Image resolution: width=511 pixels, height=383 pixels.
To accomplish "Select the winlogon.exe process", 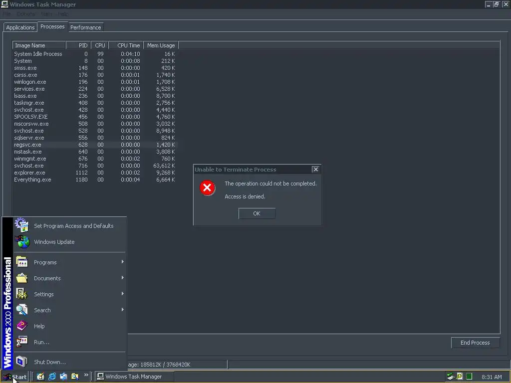I will (94, 82).
